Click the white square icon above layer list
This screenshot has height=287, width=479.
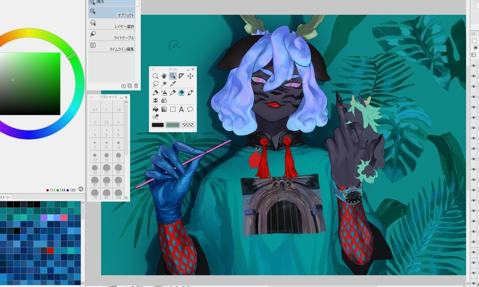point(474,41)
